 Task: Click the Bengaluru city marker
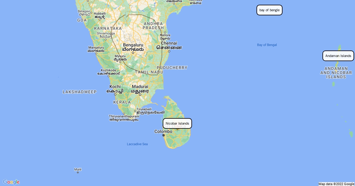point(133,53)
